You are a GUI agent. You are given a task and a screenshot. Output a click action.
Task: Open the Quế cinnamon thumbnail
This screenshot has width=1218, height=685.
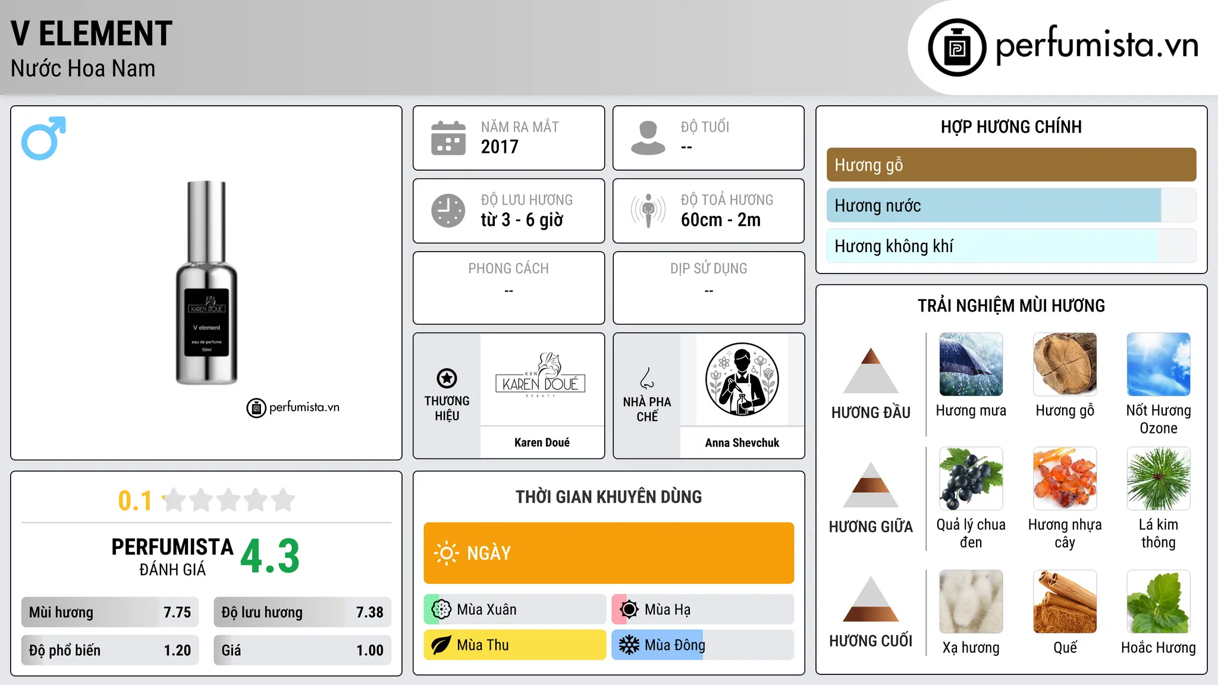click(x=1065, y=602)
